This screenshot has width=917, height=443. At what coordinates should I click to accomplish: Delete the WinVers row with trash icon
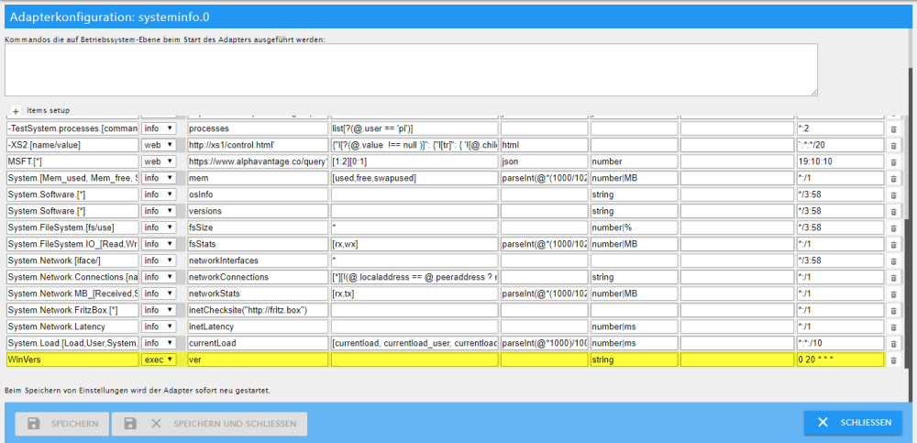(894, 360)
